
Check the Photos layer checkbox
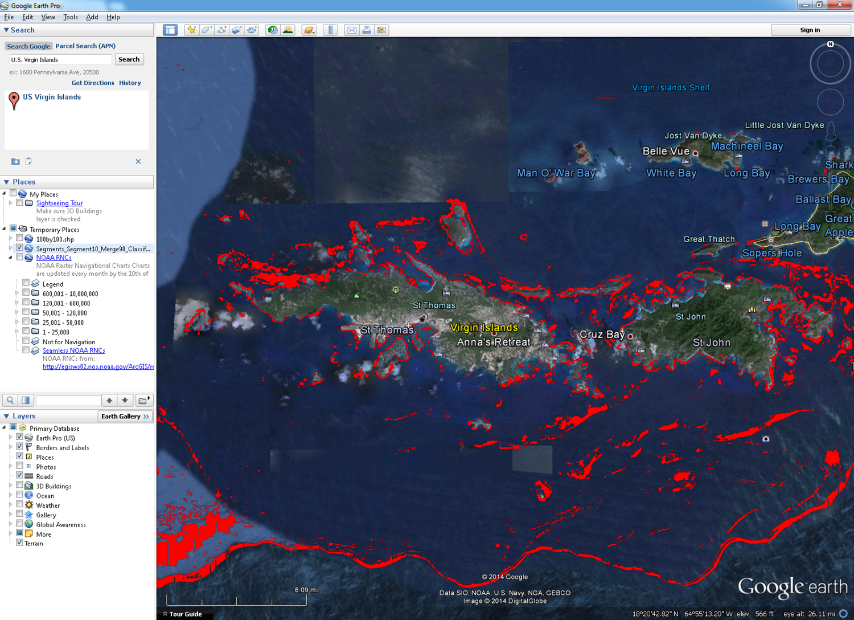[20, 466]
